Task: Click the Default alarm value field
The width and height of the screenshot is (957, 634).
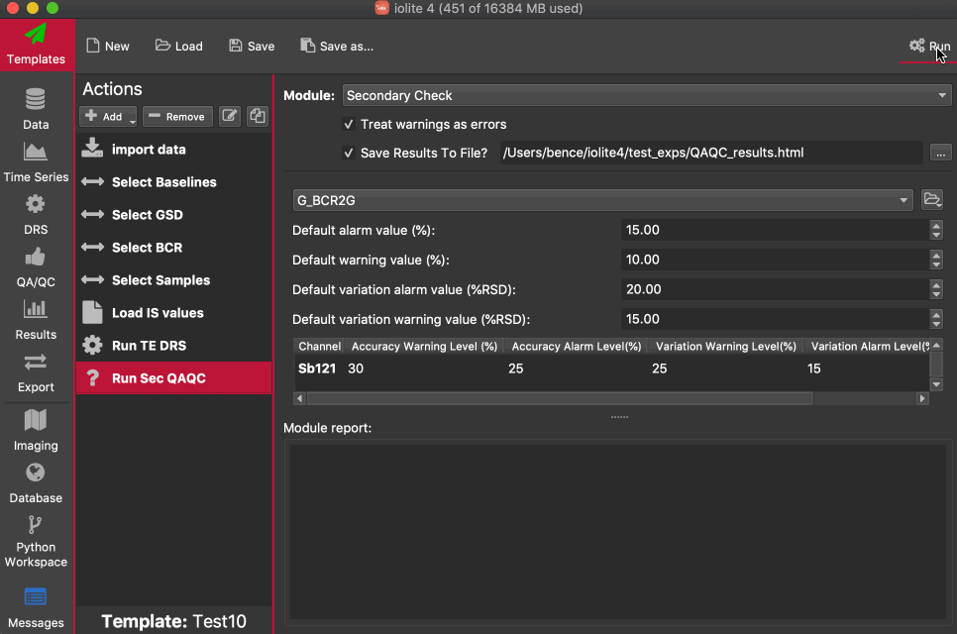Action: tap(773, 230)
